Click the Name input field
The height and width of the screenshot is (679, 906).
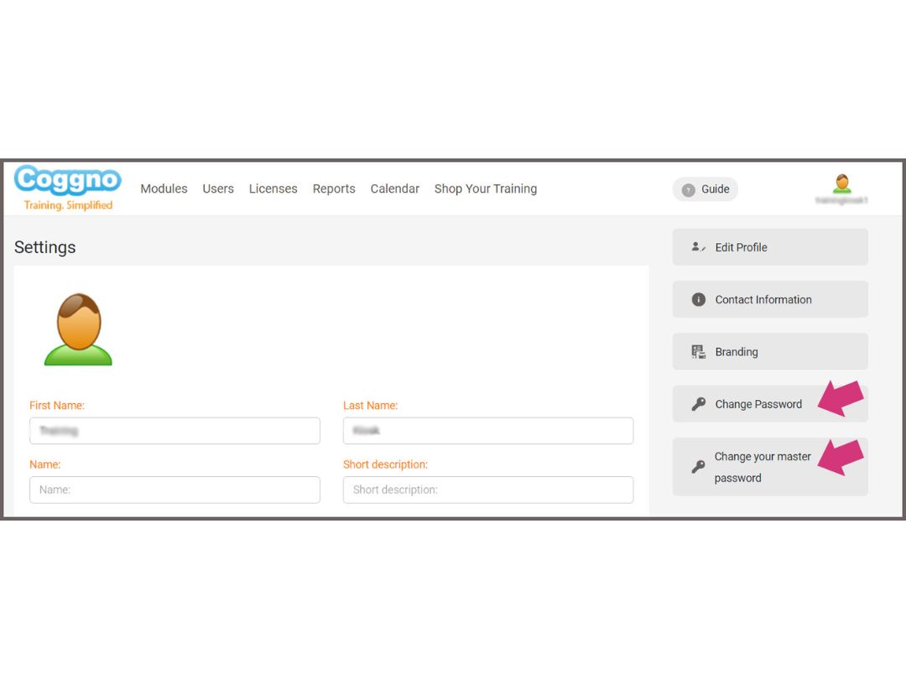tap(174, 490)
